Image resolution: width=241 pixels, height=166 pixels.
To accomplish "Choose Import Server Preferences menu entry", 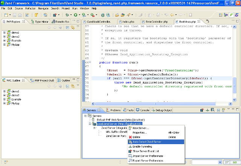I will (x=156, y=156).
